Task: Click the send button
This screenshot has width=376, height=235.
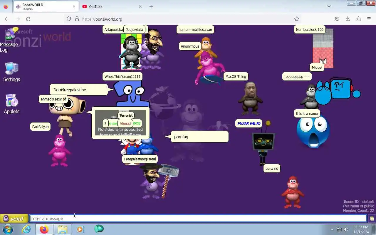Action: [14, 219]
